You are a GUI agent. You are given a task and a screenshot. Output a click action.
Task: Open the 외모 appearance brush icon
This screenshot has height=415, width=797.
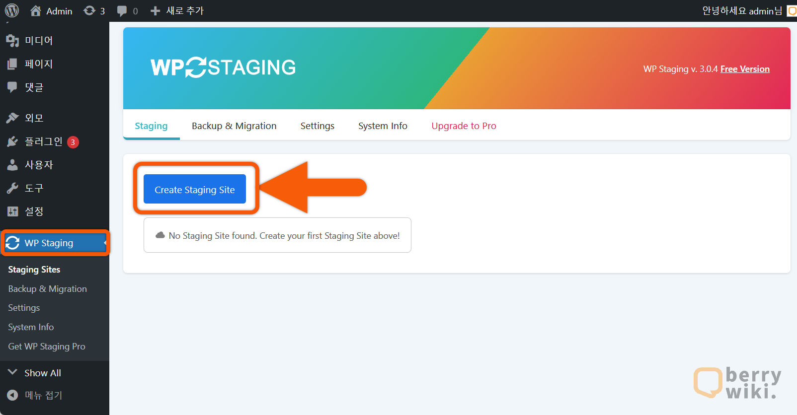click(x=12, y=118)
